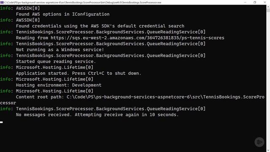Click the vertical scrollbar thumb
The width and height of the screenshot is (270, 152).
[x=268, y=10]
